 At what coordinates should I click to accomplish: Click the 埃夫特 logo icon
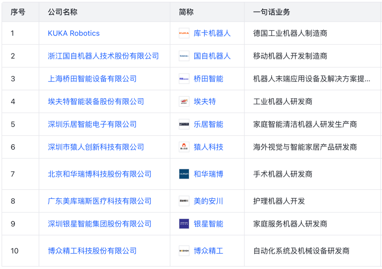pos(184,102)
